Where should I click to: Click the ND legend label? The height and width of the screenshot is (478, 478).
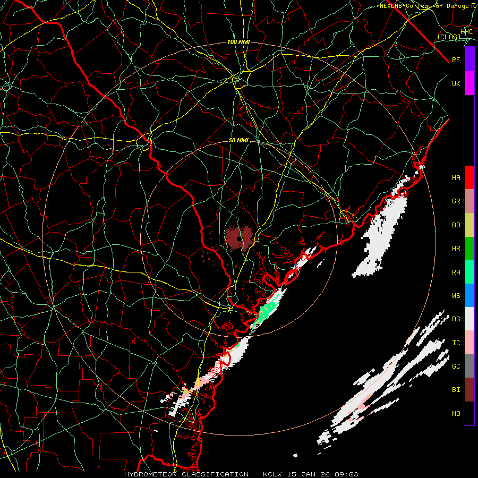point(456,414)
